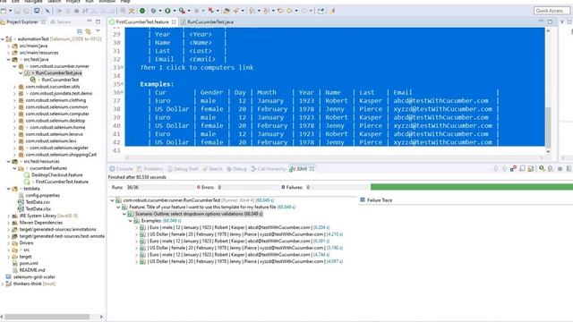
Task: Click the New file toolbar icon
Action: (x=4, y=11)
